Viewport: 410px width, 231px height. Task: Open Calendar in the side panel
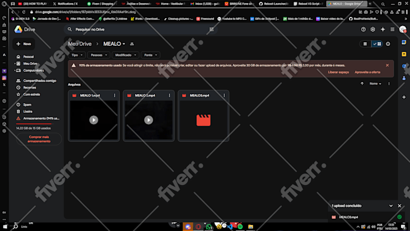(404, 42)
